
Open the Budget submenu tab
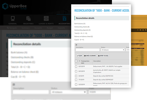[x=50, y=28]
